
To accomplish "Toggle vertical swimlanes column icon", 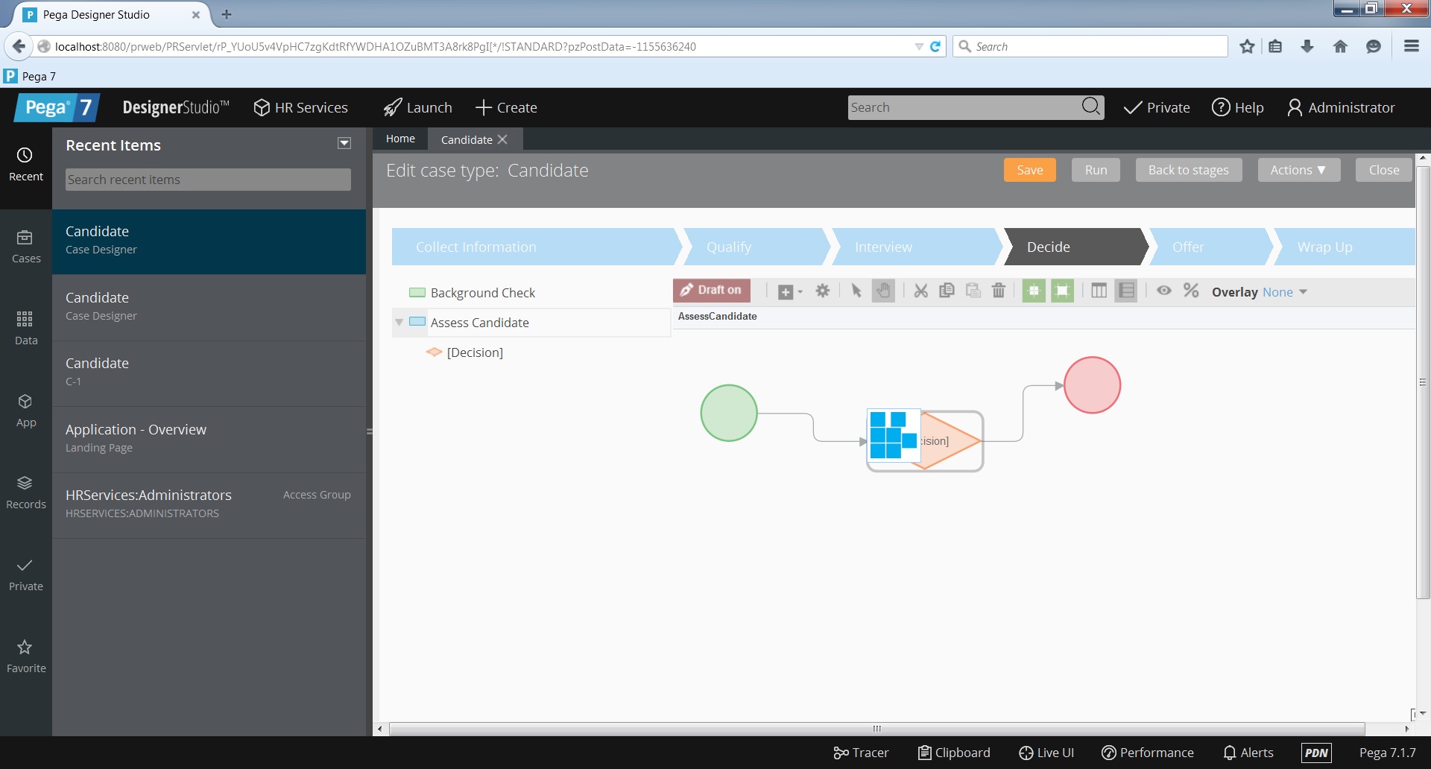I will [1099, 291].
